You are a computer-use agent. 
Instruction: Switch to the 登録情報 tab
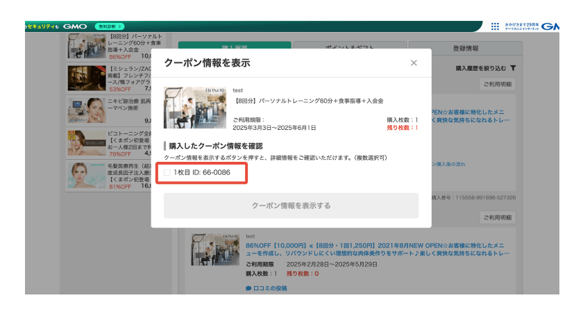466,48
